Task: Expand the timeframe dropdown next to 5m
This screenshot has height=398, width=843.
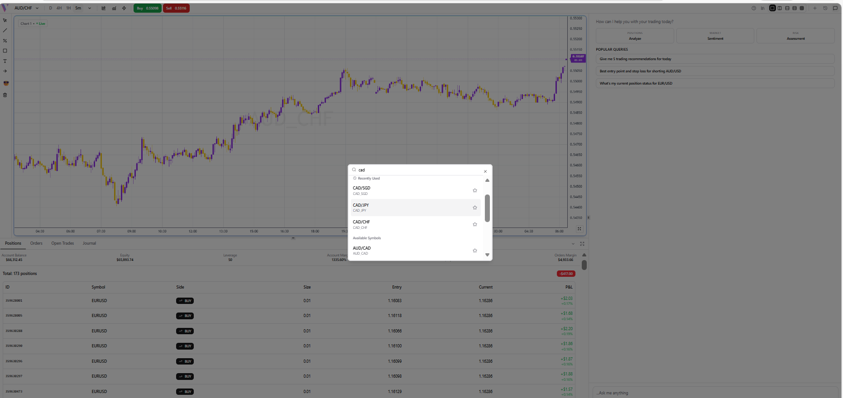Action: point(90,8)
